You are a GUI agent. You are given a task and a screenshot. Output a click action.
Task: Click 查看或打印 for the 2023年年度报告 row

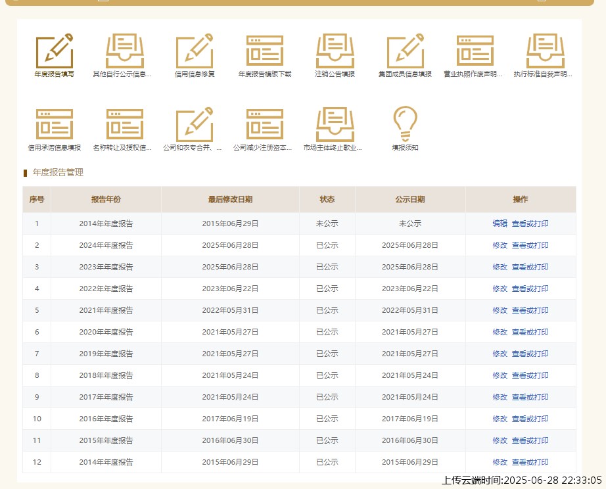[x=530, y=267]
